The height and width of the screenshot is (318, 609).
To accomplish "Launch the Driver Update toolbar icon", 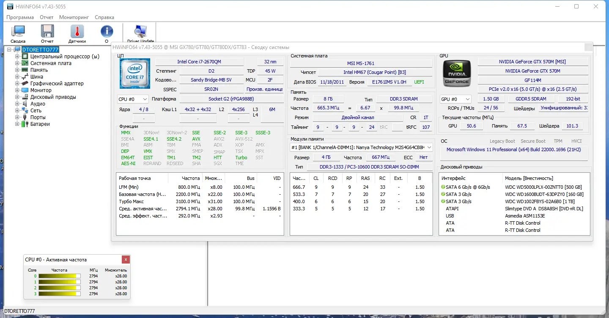I will pyautogui.click(x=140, y=33).
